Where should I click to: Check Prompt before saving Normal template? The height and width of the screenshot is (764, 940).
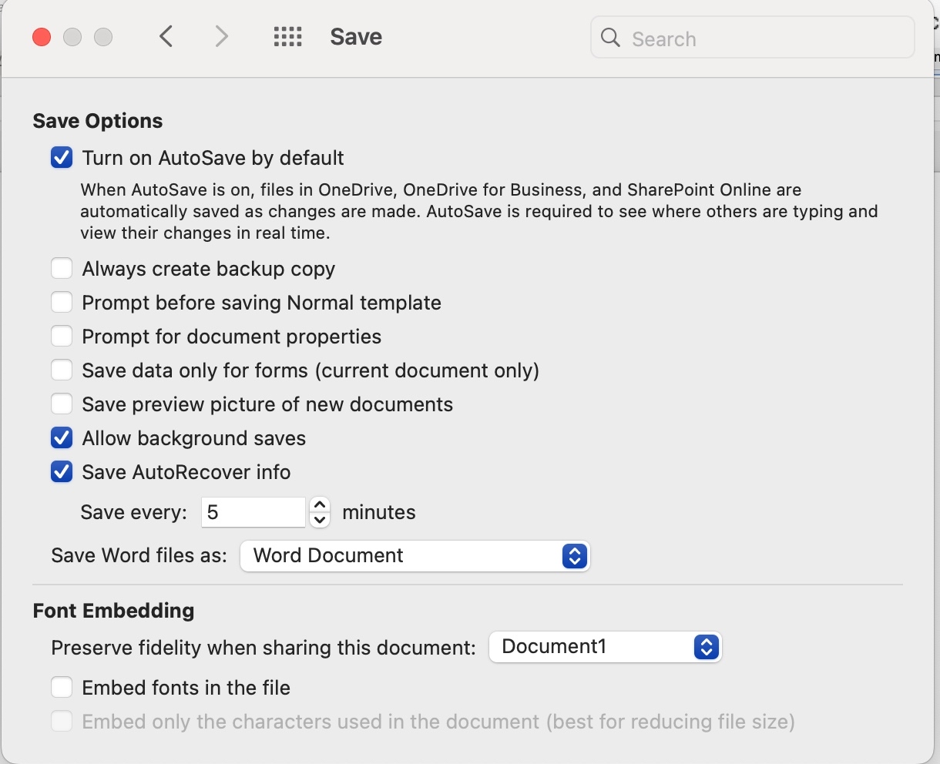coord(62,302)
